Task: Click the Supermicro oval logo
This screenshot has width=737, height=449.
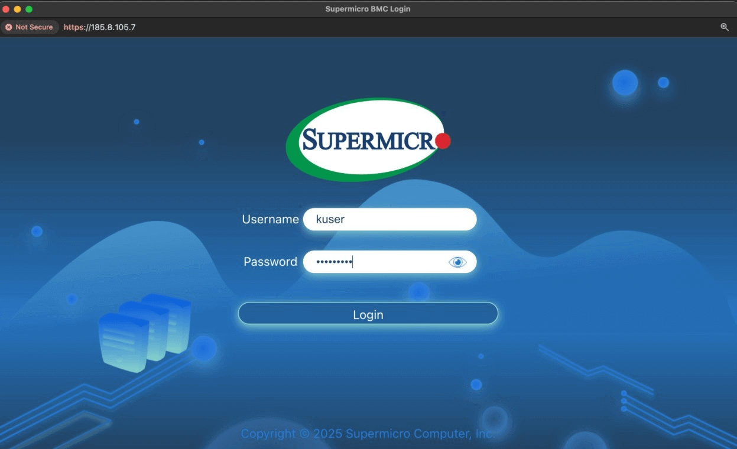Action: [366, 139]
